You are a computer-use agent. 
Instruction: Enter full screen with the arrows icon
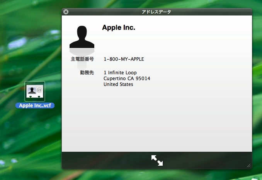157,160
